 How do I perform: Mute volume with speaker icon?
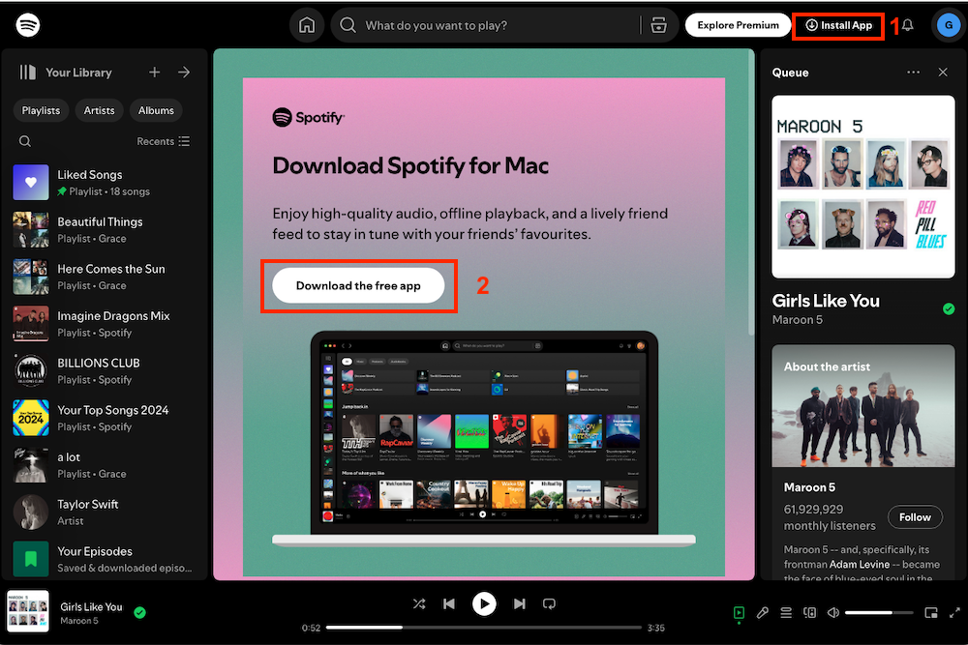point(832,612)
